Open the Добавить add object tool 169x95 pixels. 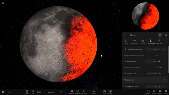coord(78,92)
